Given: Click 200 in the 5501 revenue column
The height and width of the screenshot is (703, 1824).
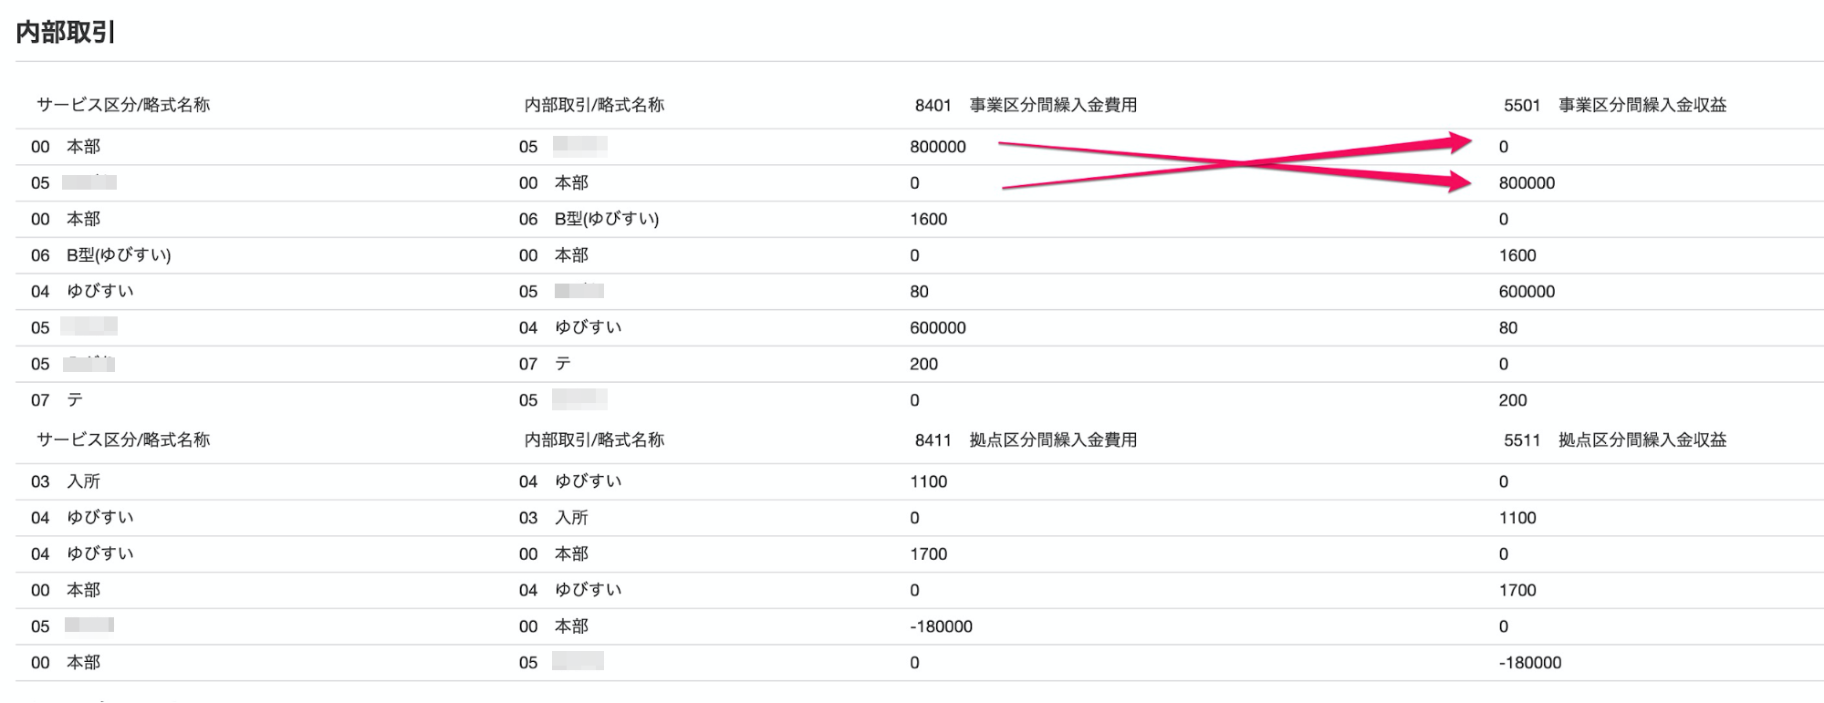Looking at the screenshot, I should [x=1512, y=400].
